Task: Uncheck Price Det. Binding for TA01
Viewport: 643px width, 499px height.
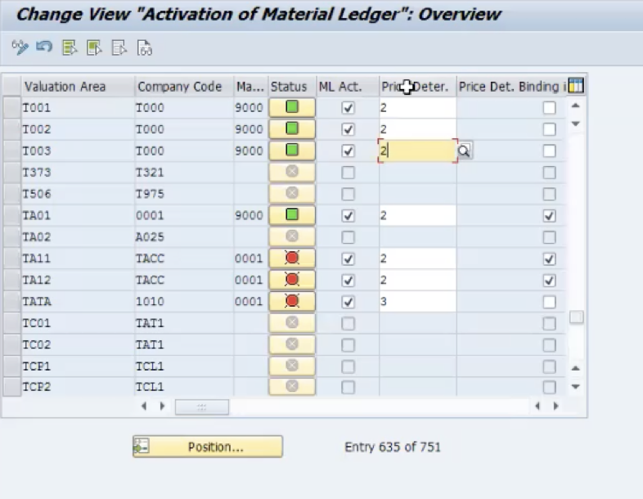Action: coord(549,216)
